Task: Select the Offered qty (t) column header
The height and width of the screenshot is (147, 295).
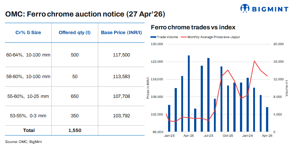Action: pos(75,32)
